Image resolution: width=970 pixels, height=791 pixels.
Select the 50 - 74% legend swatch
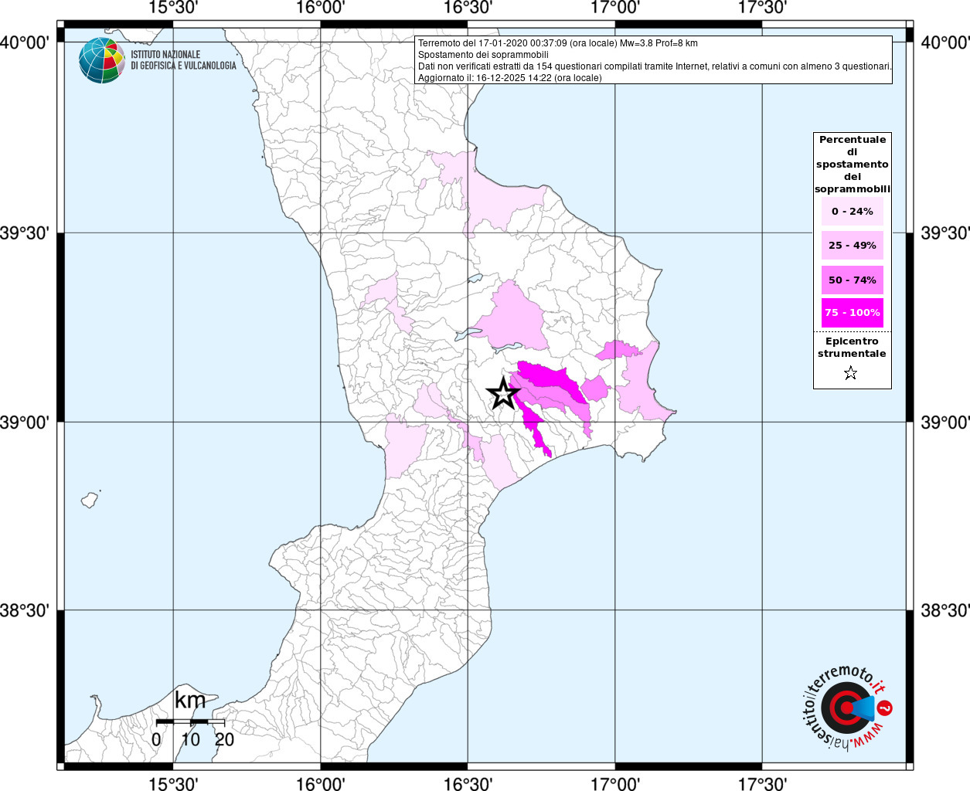(x=853, y=280)
